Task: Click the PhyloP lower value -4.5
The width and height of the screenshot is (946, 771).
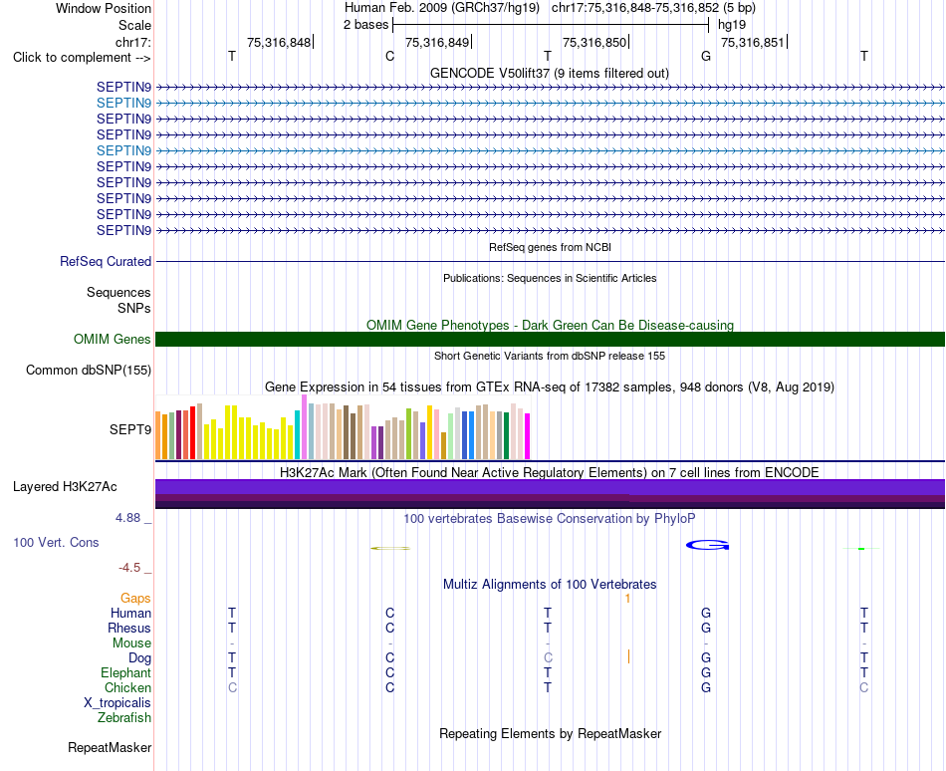Action: point(129,568)
